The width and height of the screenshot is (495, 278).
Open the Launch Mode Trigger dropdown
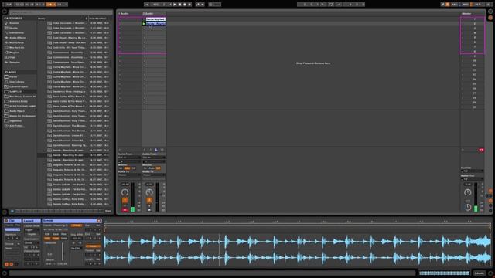click(x=32, y=230)
